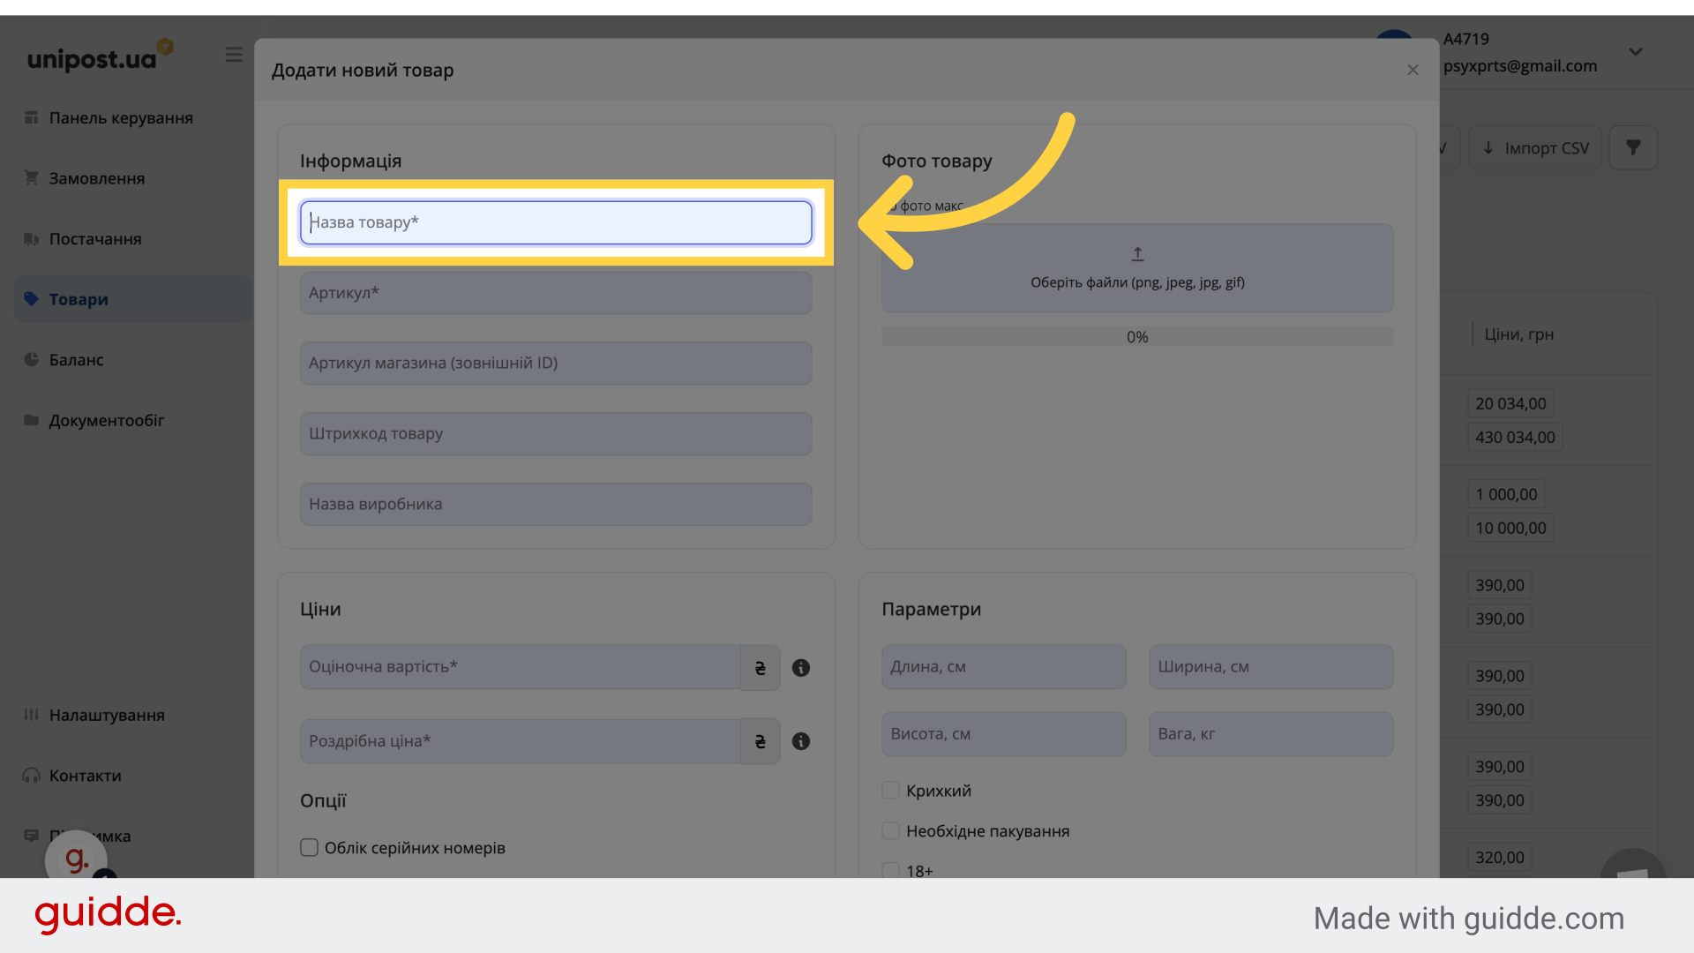Viewport: 1694px width, 953px height.
Task: Click the Ширина, см field
Action: (1271, 667)
